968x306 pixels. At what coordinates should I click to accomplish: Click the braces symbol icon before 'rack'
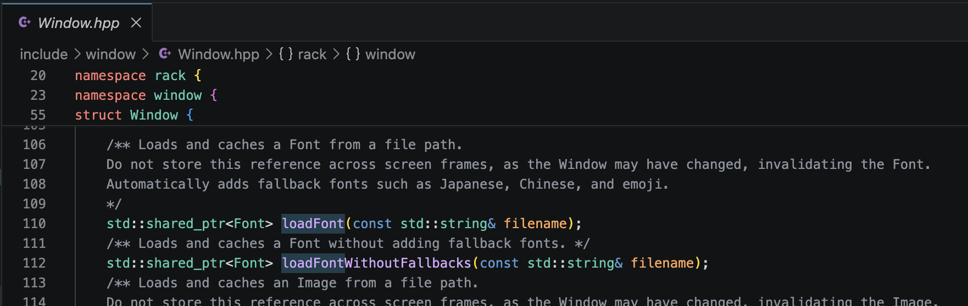pos(286,54)
